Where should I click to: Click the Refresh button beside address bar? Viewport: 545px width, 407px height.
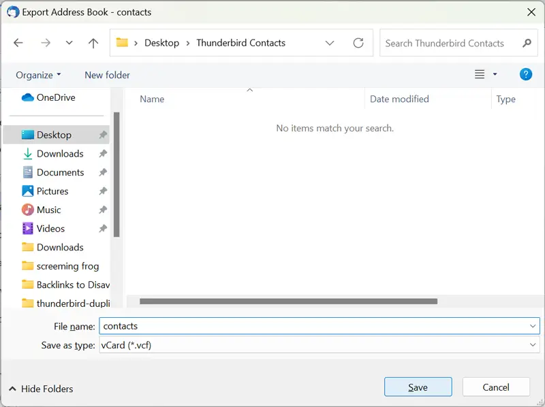pos(358,43)
